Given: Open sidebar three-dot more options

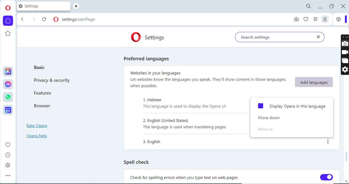Looking at the screenshot, I should 8,176.
